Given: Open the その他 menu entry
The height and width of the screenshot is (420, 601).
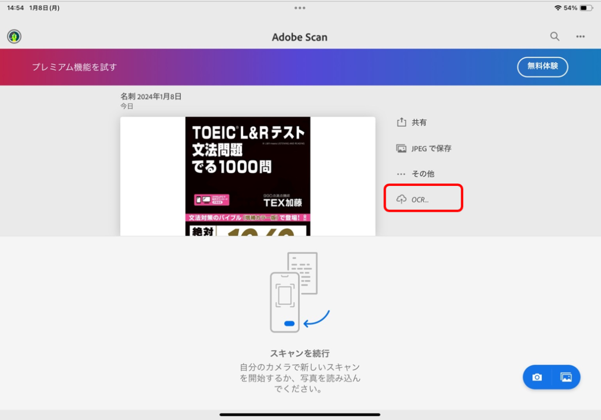Looking at the screenshot, I should coord(416,174).
